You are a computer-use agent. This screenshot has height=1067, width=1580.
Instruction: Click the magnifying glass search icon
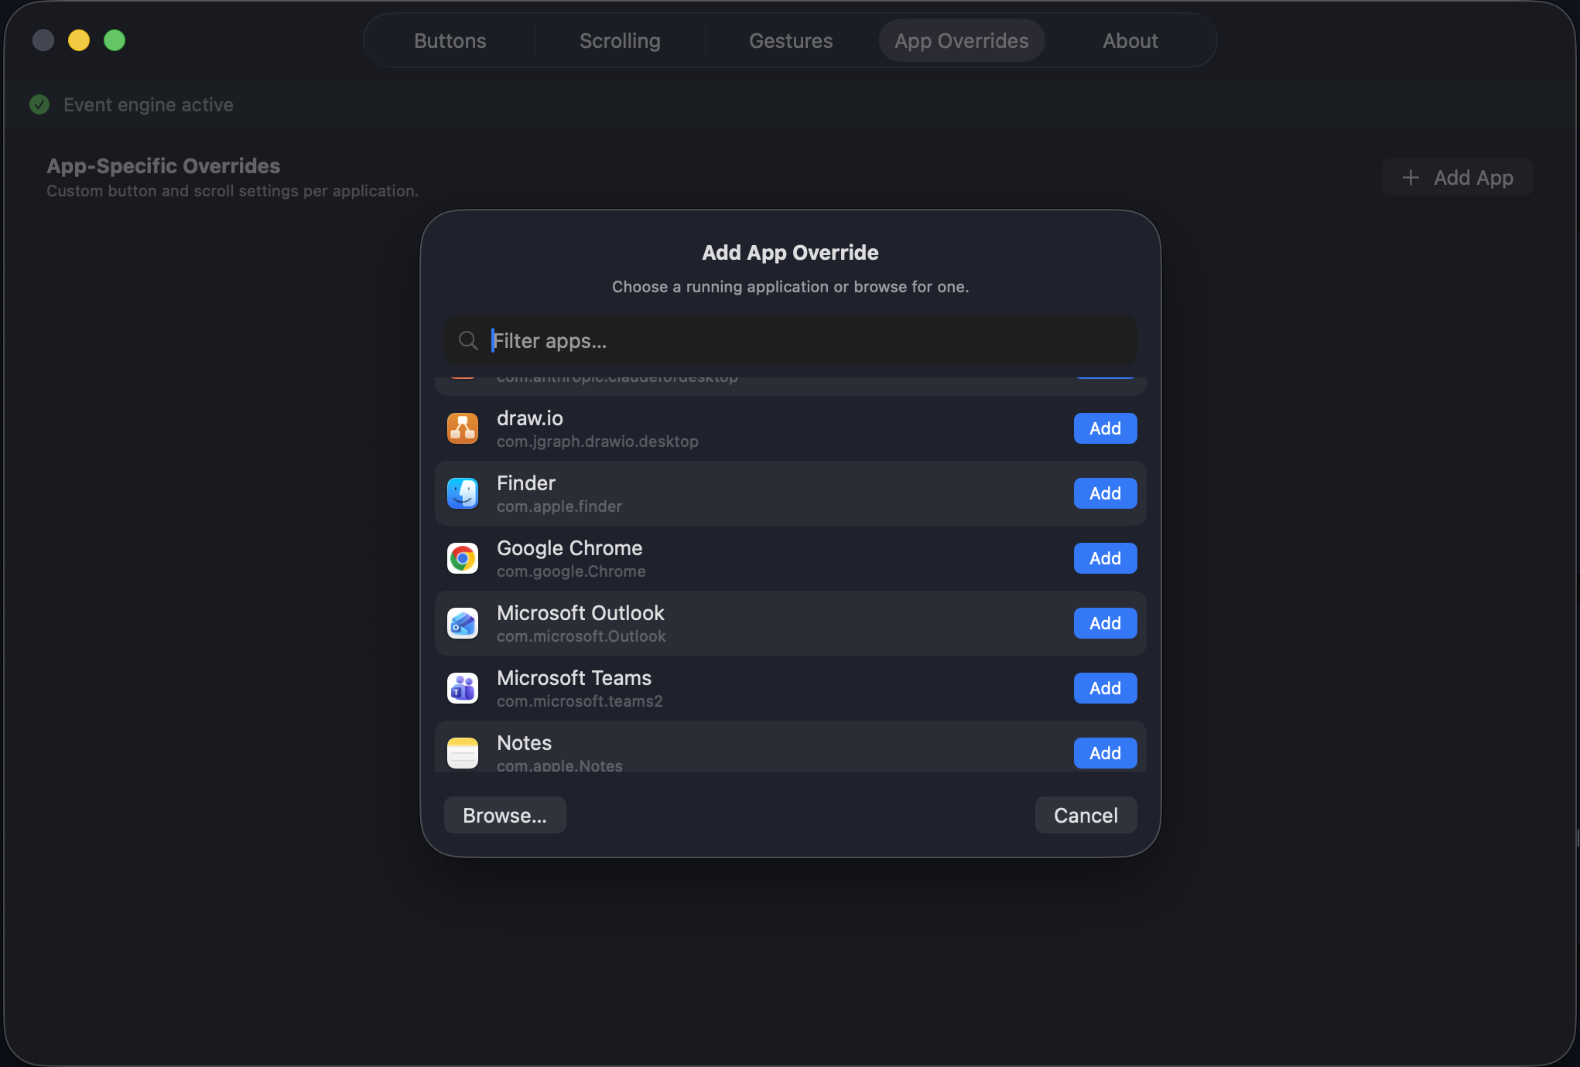click(468, 340)
